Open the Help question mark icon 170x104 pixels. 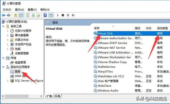pos(45,15)
